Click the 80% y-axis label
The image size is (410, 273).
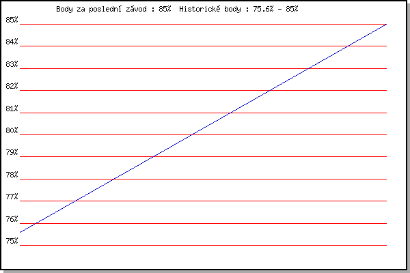pos(12,130)
